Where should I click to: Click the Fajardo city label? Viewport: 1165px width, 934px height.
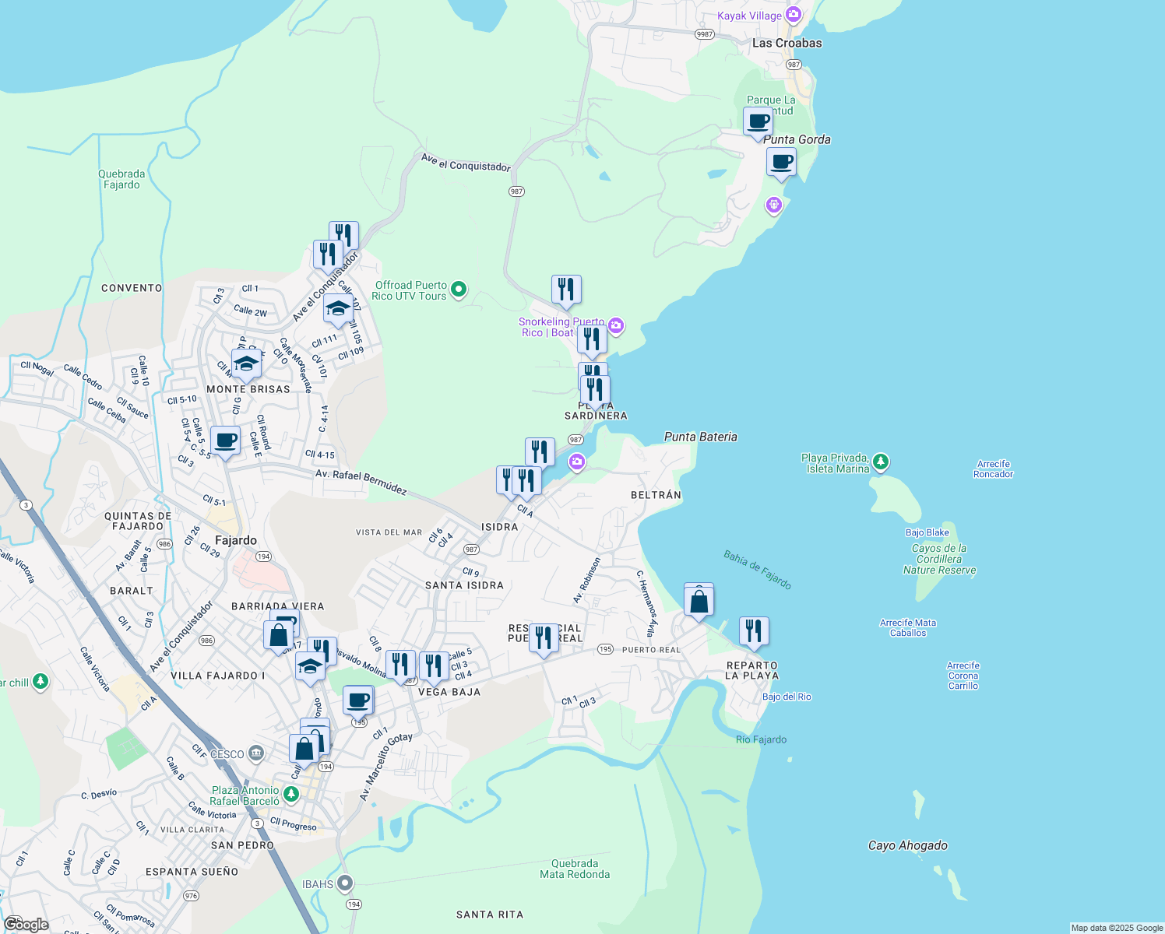235,540
